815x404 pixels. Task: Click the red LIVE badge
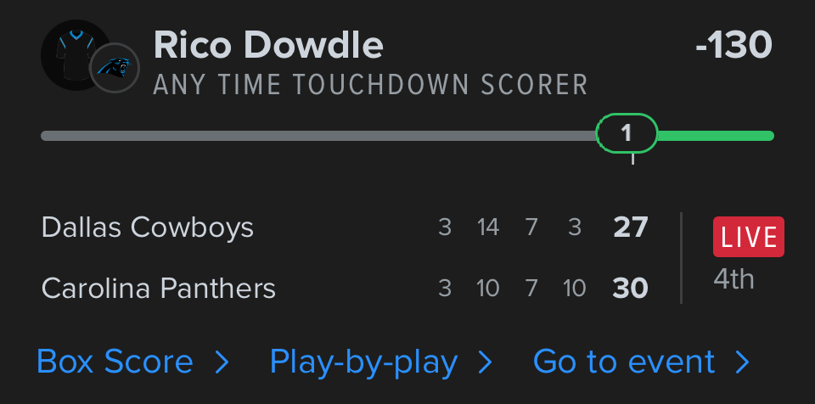(x=748, y=237)
